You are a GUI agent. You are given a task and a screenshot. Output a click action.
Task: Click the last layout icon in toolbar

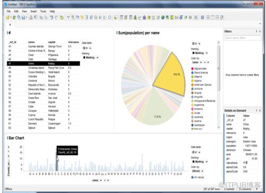(222, 18)
